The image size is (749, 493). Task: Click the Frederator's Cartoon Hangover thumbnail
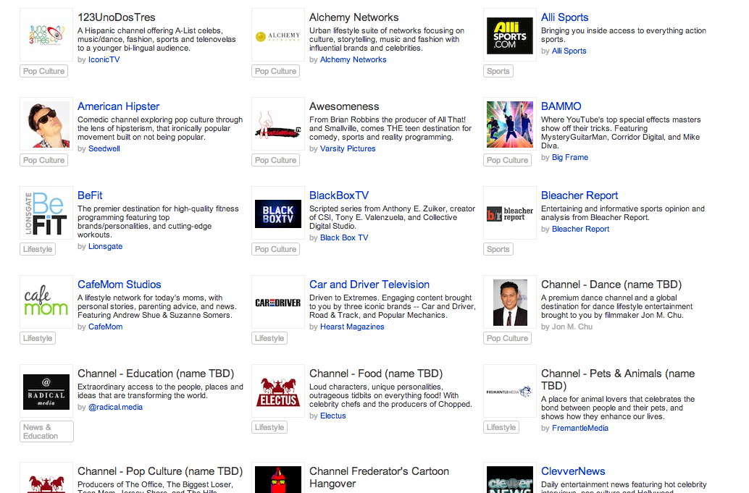point(278,479)
